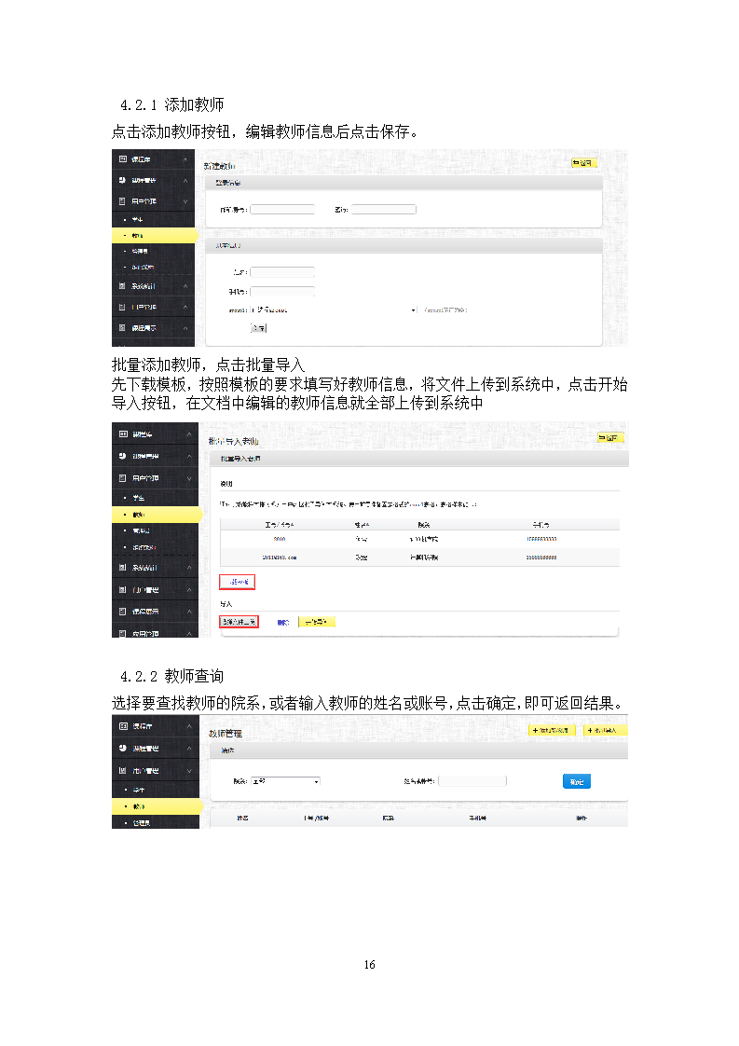Click the yellow 返回 button on new teacher page
The width and height of the screenshot is (739, 1046).
583,163
